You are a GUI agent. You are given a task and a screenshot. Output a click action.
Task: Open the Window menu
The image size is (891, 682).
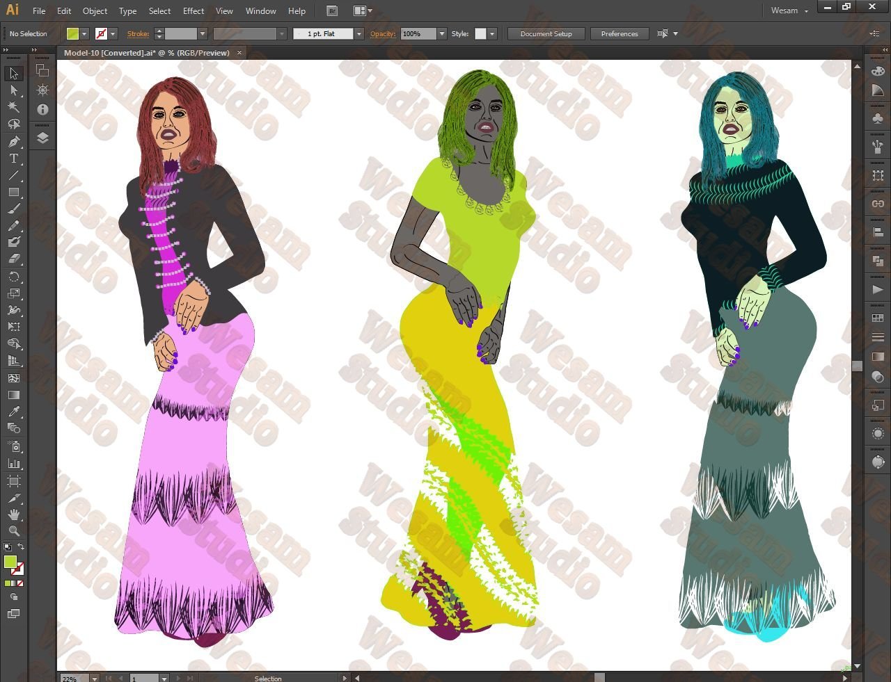(261, 11)
